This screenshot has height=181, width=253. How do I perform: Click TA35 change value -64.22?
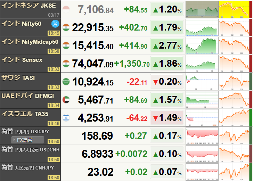[x=137, y=118]
